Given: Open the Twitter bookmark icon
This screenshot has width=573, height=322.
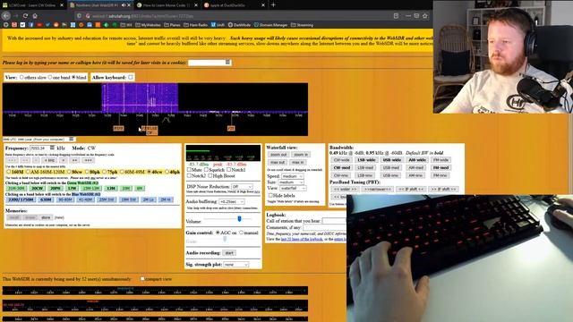Looking at the screenshot, I should (47, 25).
